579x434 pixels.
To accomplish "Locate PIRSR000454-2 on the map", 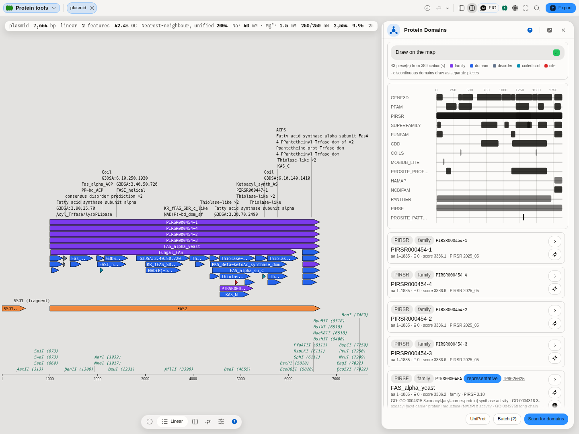I will pyautogui.click(x=555, y=323).
